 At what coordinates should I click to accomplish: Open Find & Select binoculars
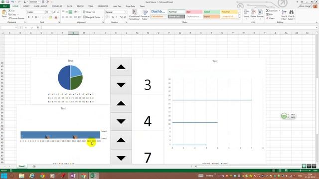click(x=291, y=14)
